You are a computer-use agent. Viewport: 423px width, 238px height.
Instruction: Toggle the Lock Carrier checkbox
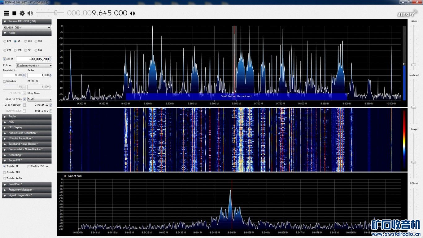24,105
